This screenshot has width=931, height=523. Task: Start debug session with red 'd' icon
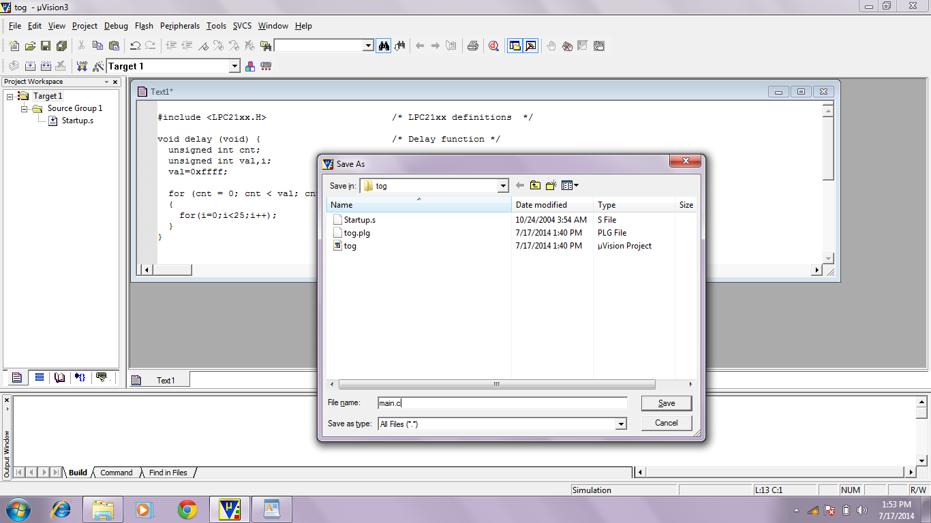click(493, 46)
